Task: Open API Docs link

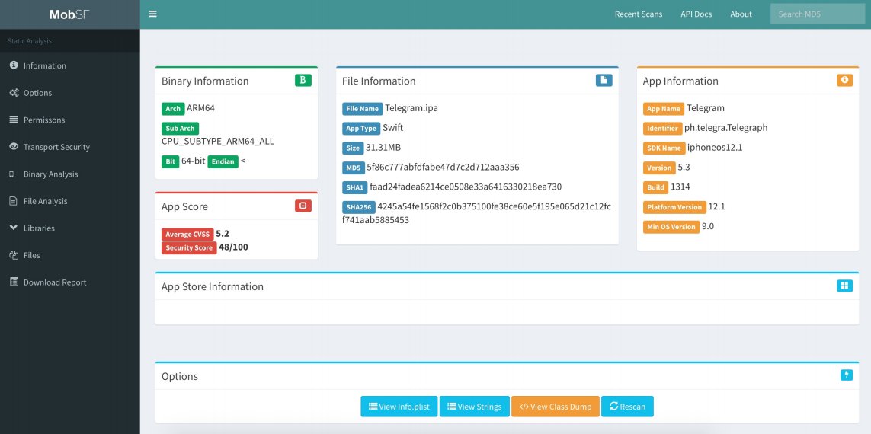Action: (x=696, y=14)
